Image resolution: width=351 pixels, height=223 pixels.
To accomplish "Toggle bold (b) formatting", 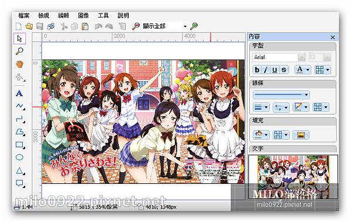I will point(257,70).
